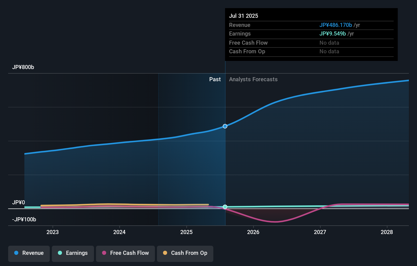The image size is (417, 266).
Task: Click the JP¥9.549b earnings value in tooltip
Action: (333, 34)
